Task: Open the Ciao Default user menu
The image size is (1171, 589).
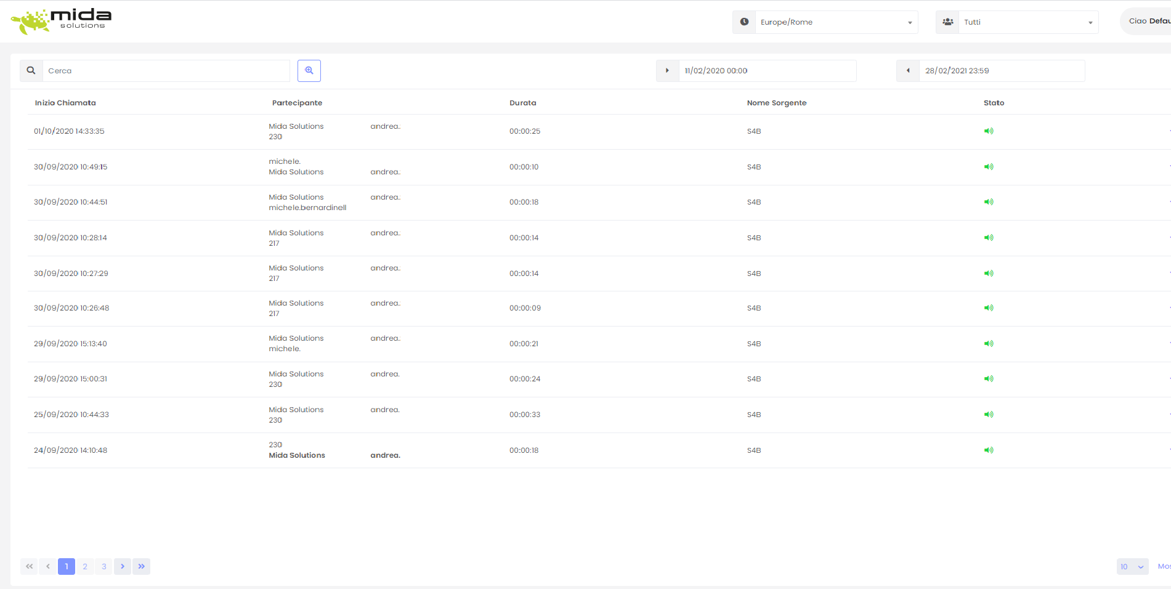Action: 1147,20
